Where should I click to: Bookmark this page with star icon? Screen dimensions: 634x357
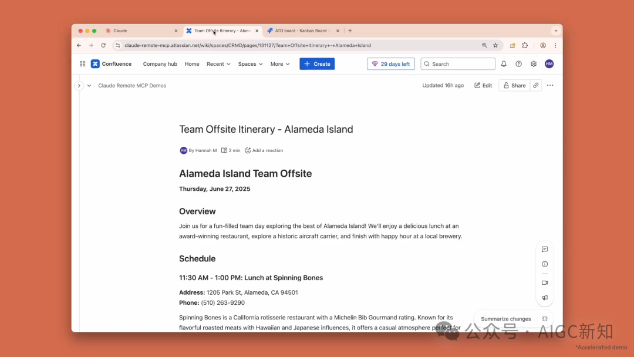(x=495, y=45)
